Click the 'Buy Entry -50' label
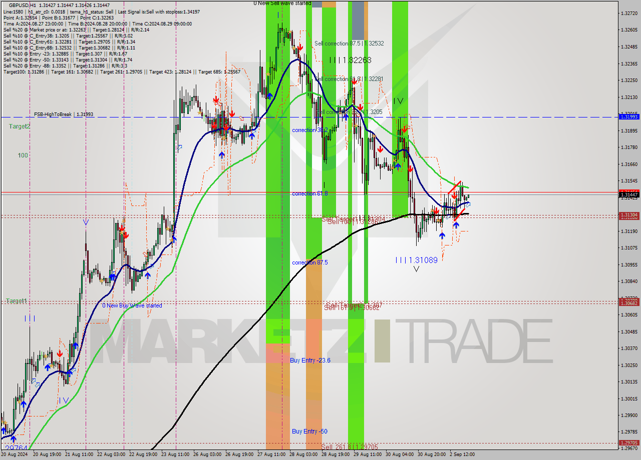This screenshot has height=460, width=641. 310,431
